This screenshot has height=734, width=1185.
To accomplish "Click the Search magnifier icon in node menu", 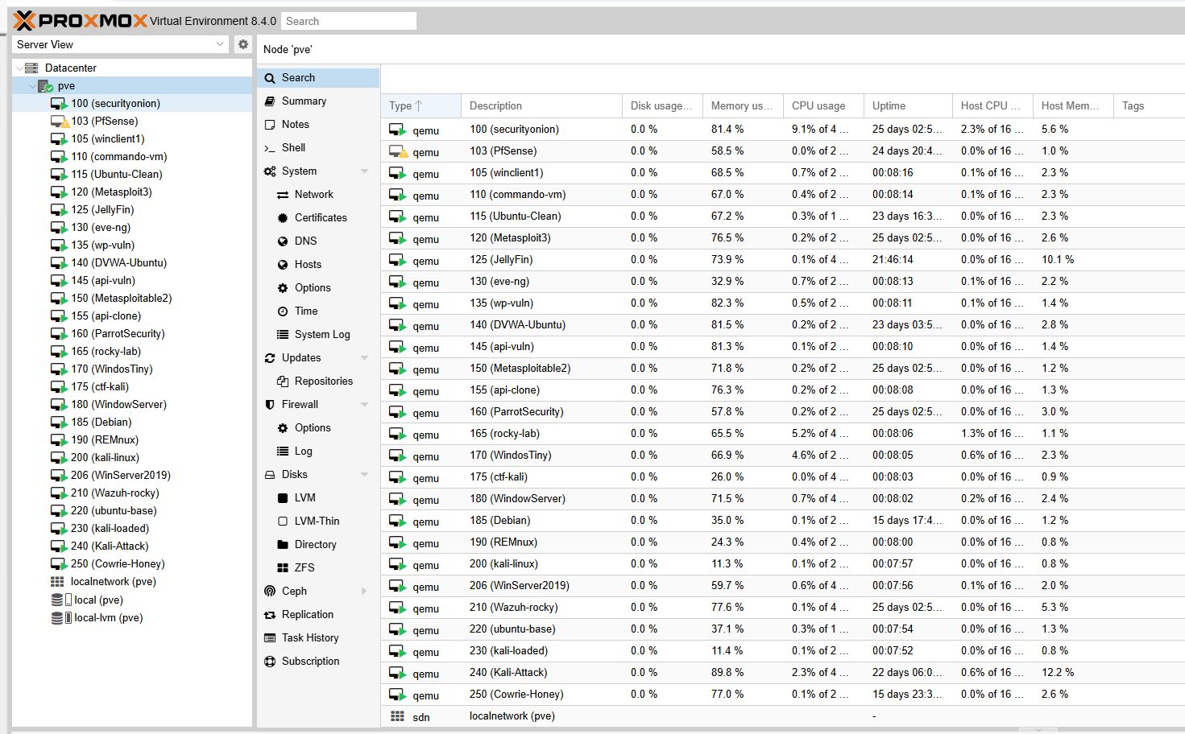I will pyautogui.click(x=270, y=78).
